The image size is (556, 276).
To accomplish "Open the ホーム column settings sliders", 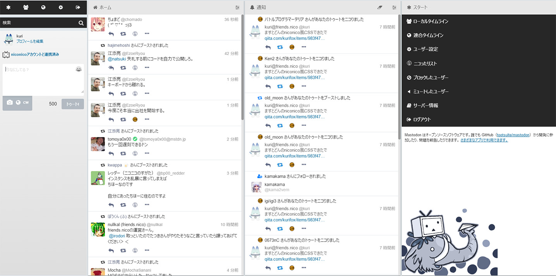I will pyautogui.click(x=237, y=7).
